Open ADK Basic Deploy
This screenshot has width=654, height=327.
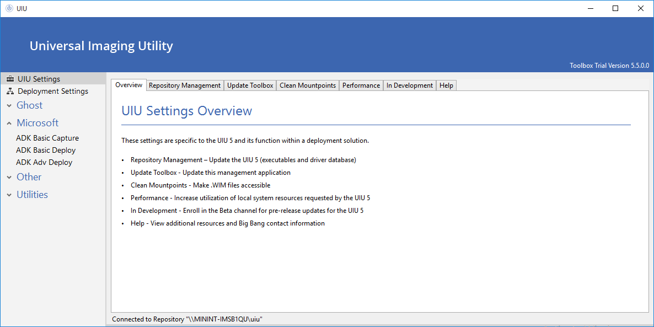click(x=46, y=150)
